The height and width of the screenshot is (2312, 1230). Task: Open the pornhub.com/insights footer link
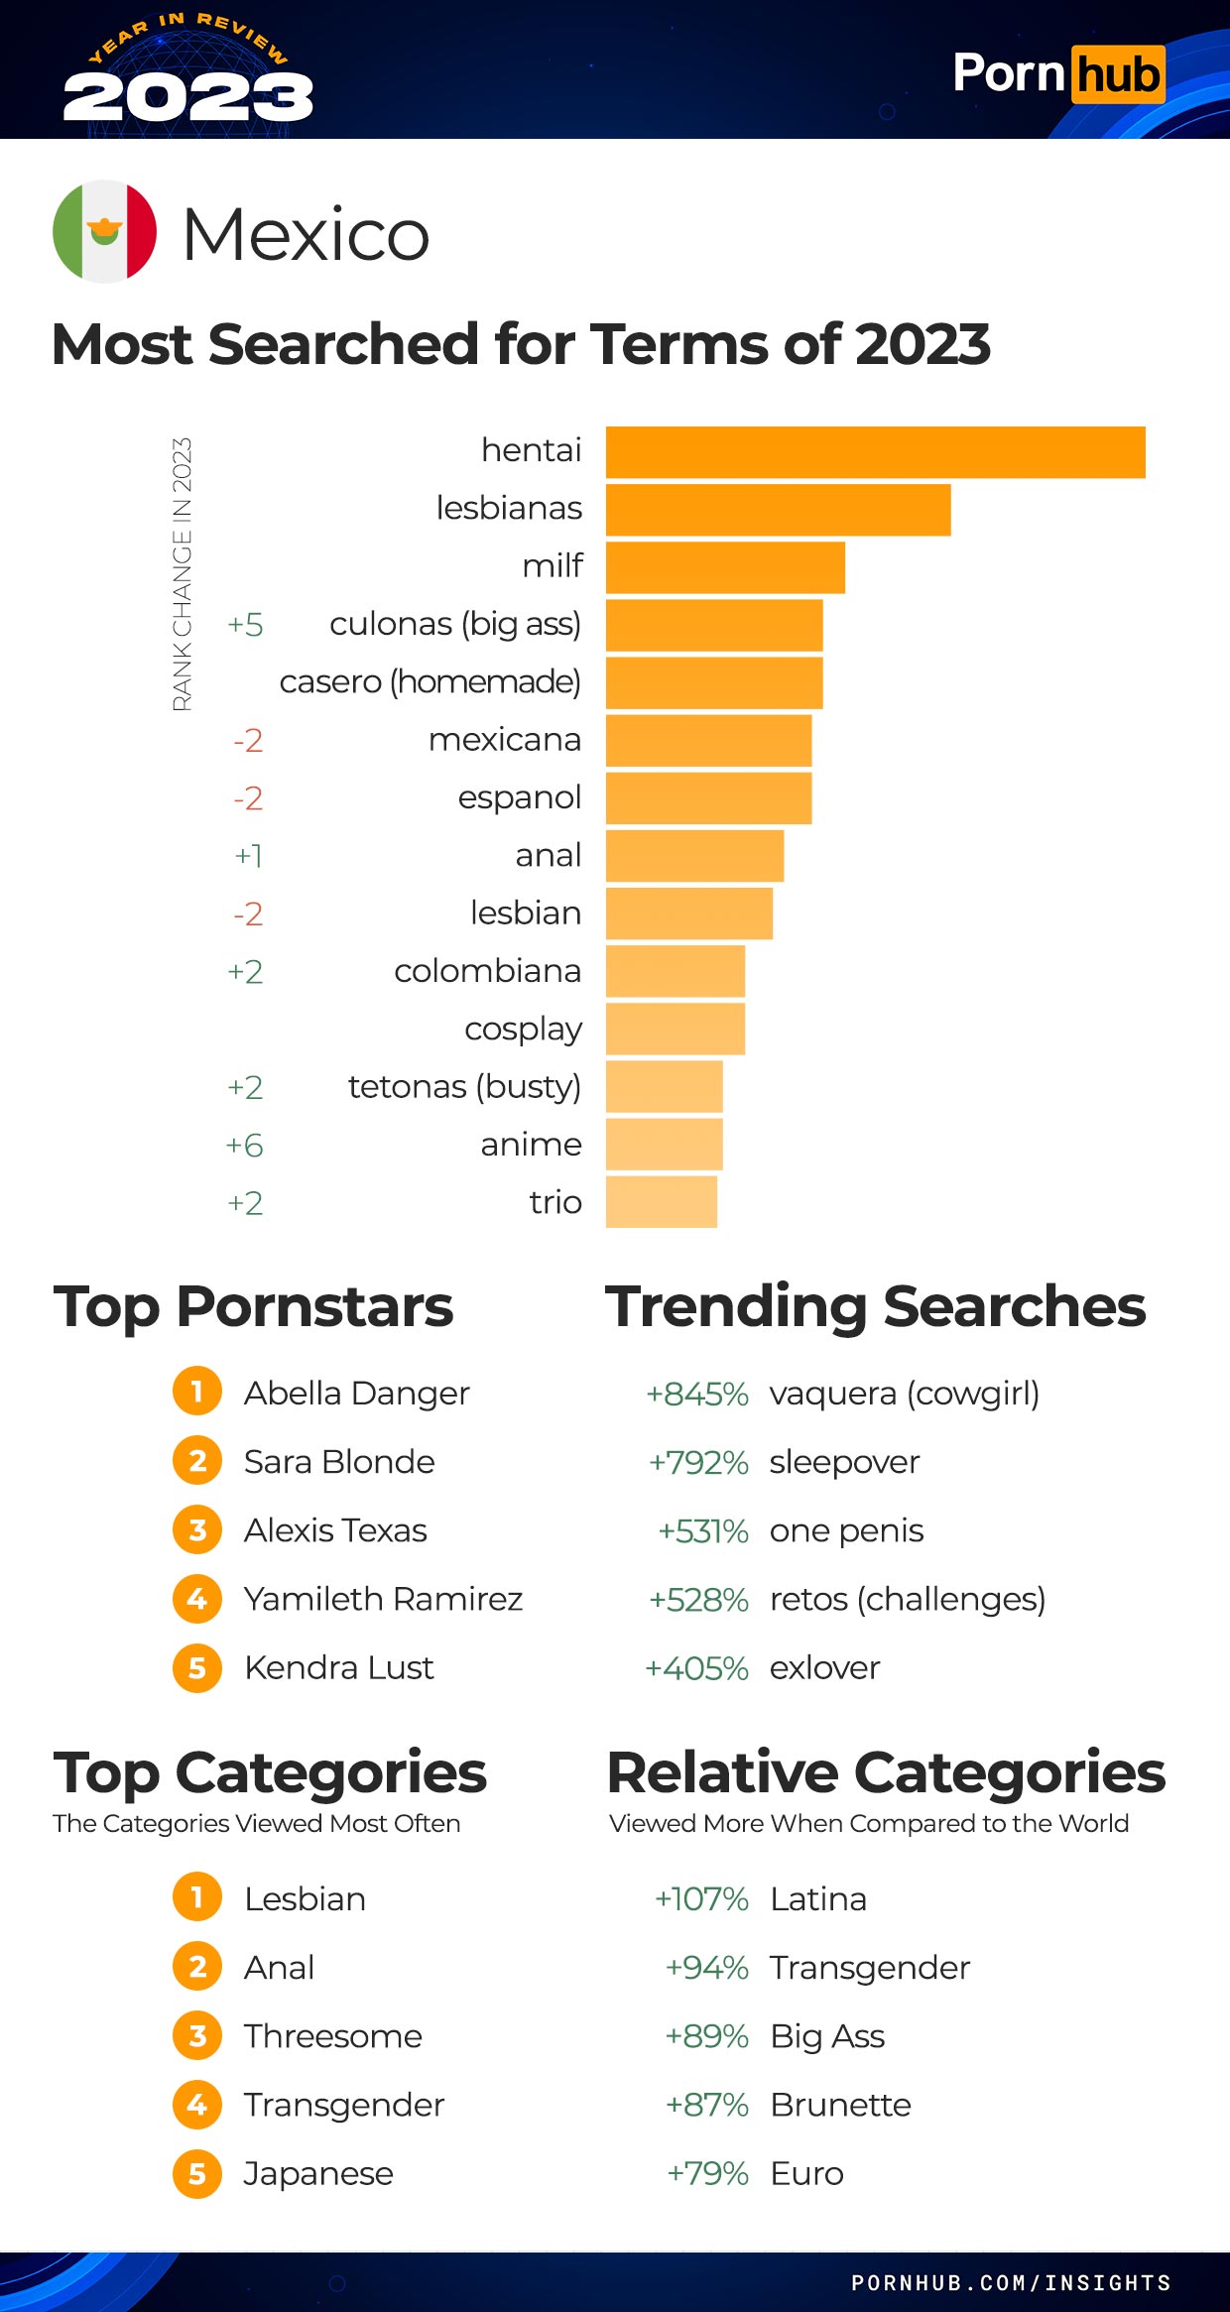click(1011, 2283)
